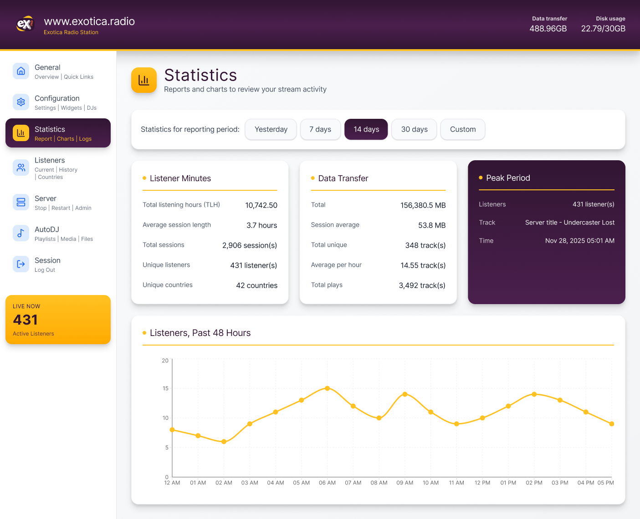Select the Listeners people icon

pyautogui.click(x=21, y=168)
